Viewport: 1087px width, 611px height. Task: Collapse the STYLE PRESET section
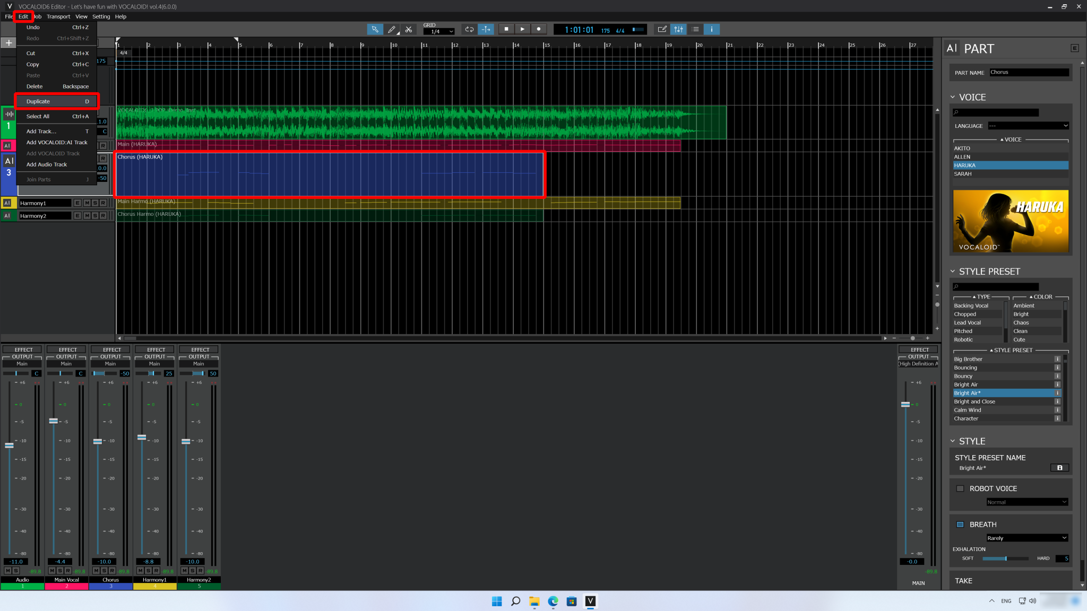click(x=953, y=271)
